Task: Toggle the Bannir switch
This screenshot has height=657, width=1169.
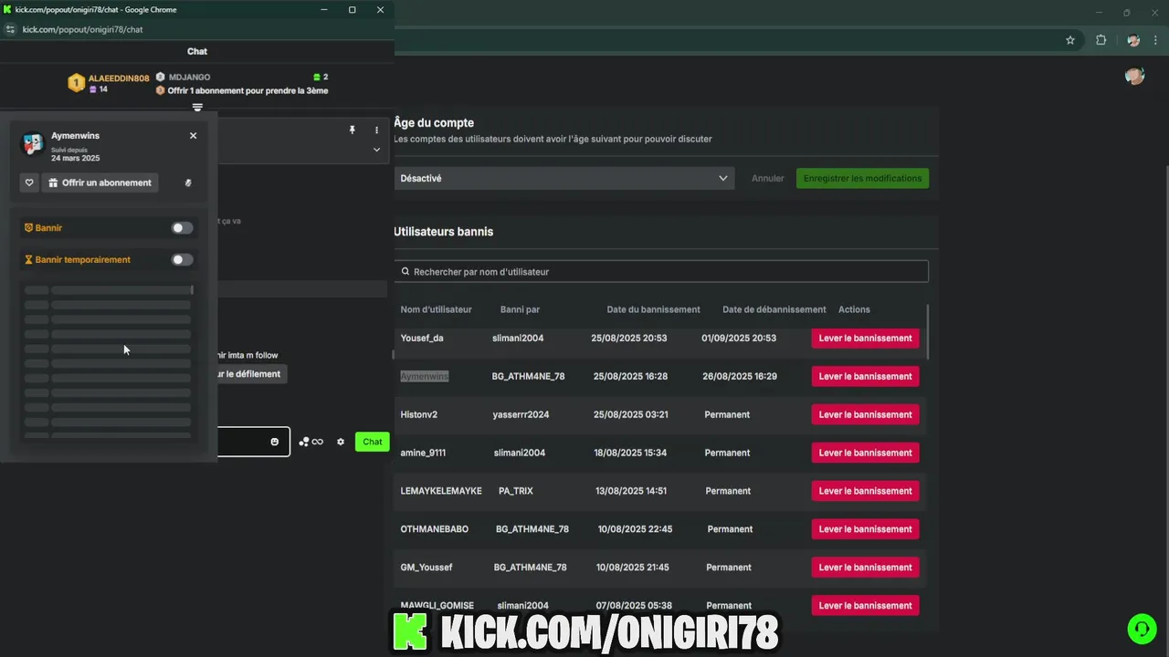Action: [182, 228]
